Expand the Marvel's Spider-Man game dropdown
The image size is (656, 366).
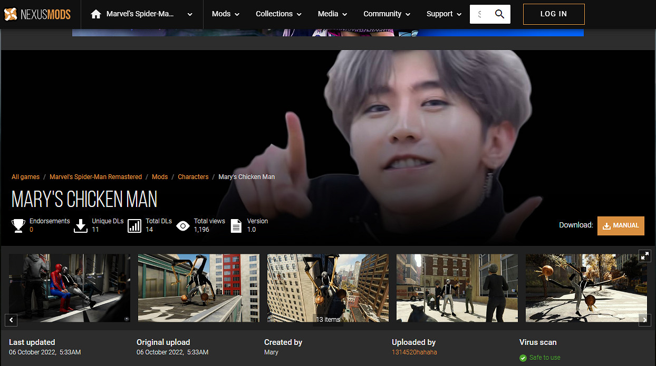(190, 14)
